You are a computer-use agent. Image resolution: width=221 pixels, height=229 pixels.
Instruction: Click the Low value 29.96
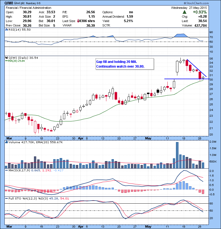click(27, 21)
